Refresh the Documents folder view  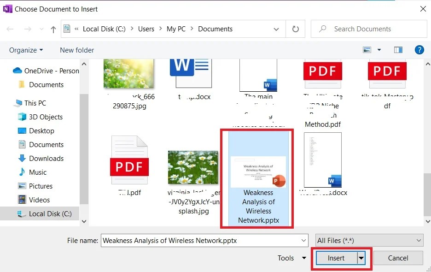pos(295,29)
